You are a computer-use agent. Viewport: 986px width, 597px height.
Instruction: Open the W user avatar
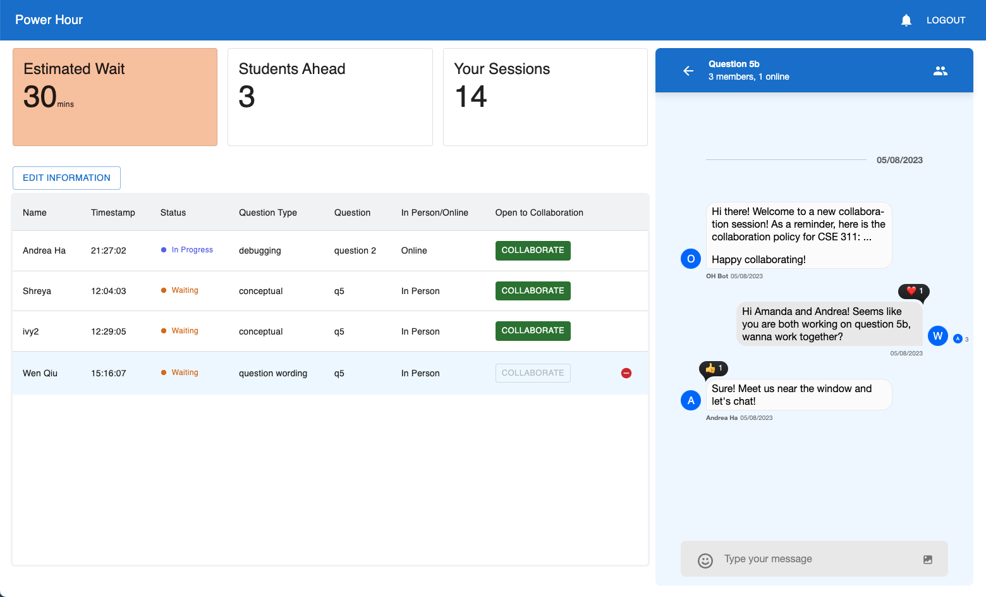click(x=938, y=336)
